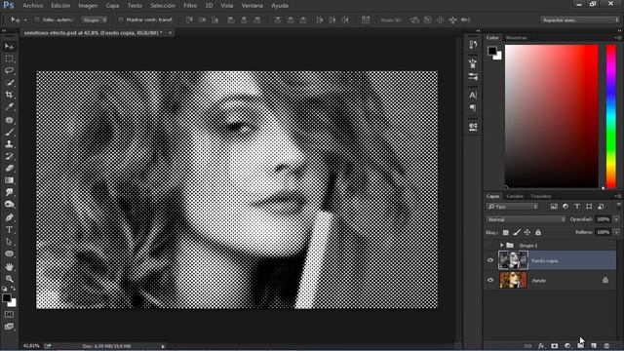The image size is (624, 351).
Task: Open the Paragraph panel icon
Action: click(x=473, y=108)
